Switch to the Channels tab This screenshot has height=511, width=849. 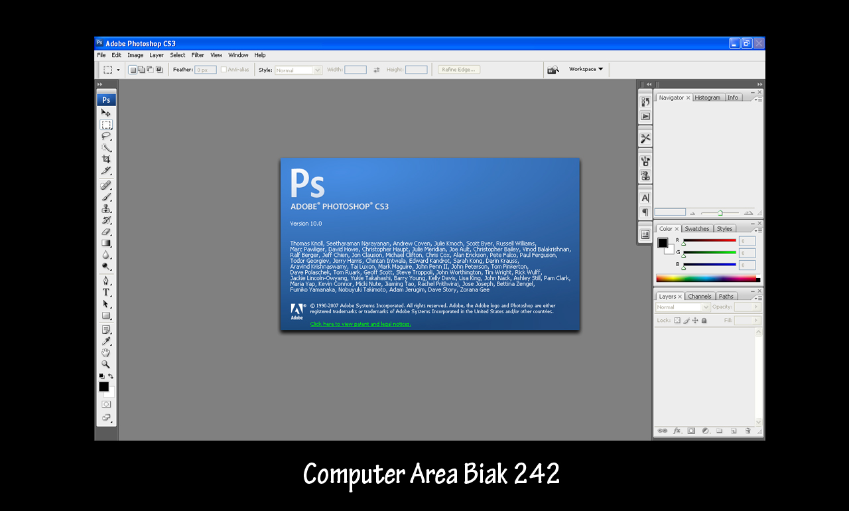coord(700,297)
